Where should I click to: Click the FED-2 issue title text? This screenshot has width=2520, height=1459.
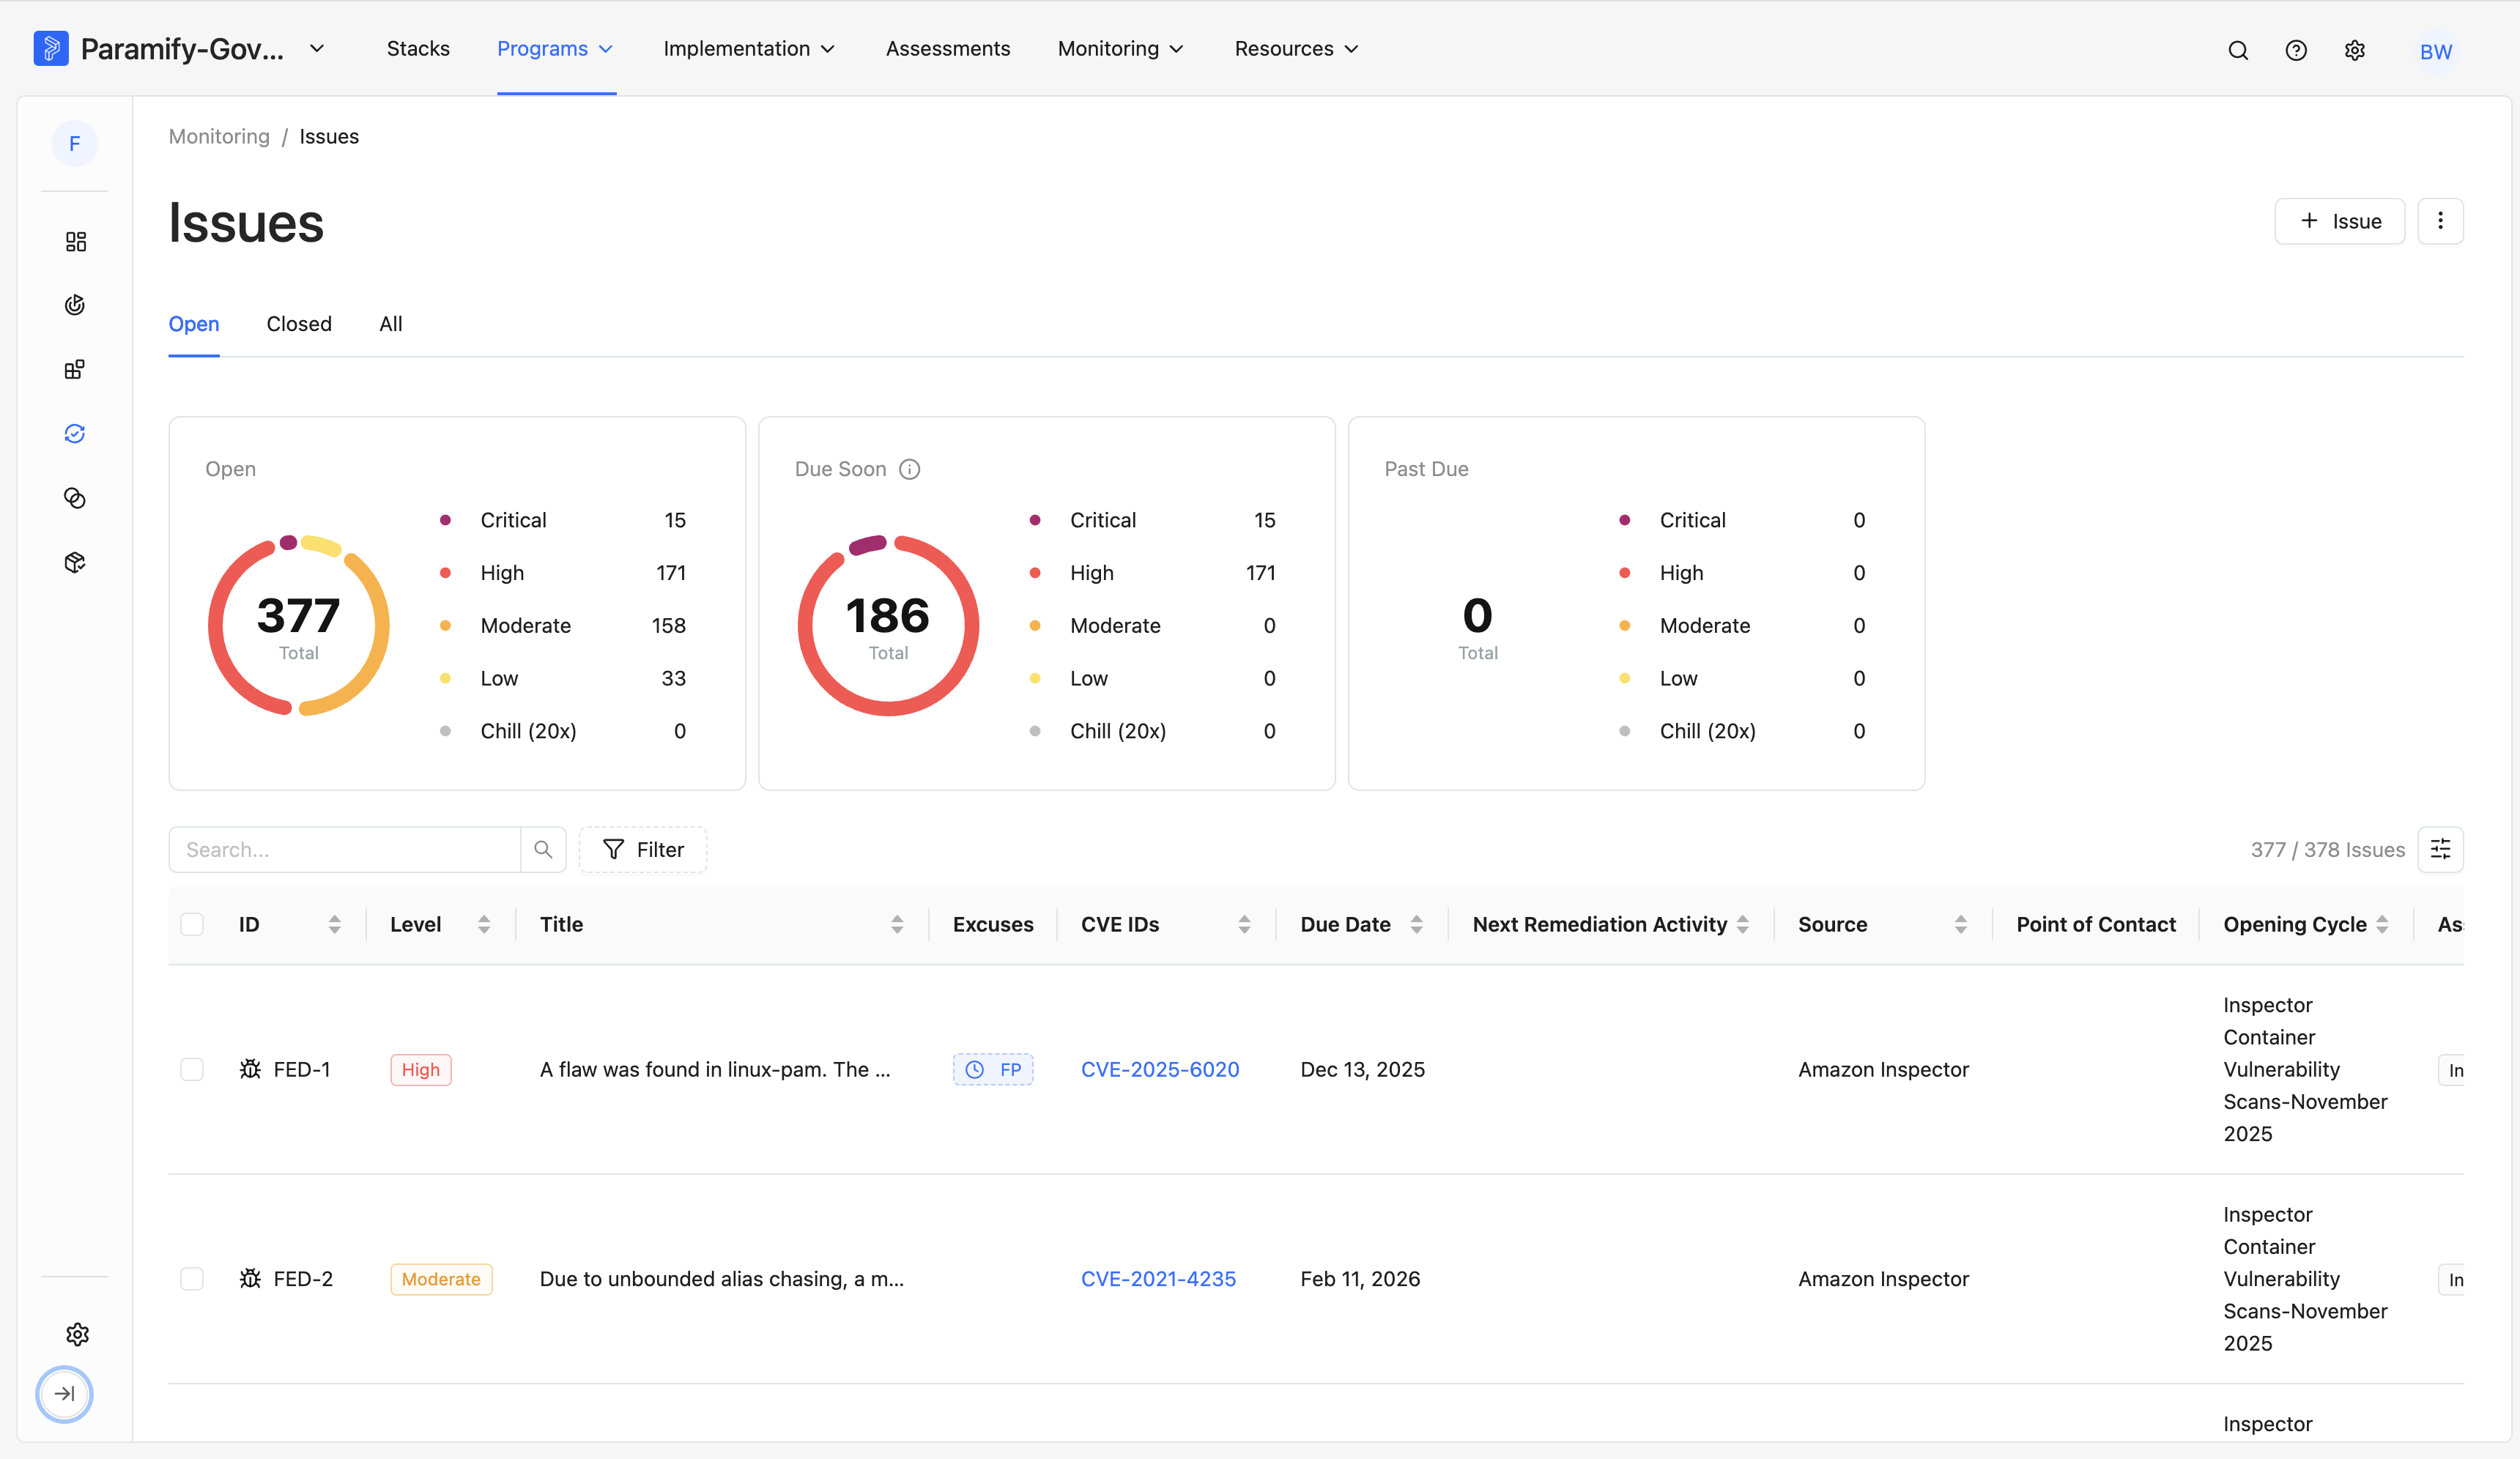click(x=721, y=1278)
